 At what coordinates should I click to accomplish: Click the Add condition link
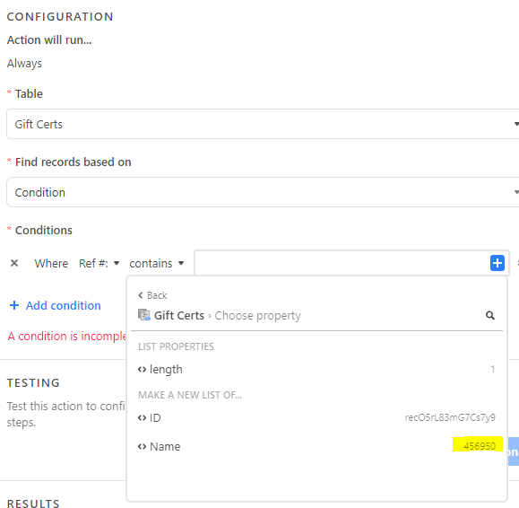tap(56, 305)
